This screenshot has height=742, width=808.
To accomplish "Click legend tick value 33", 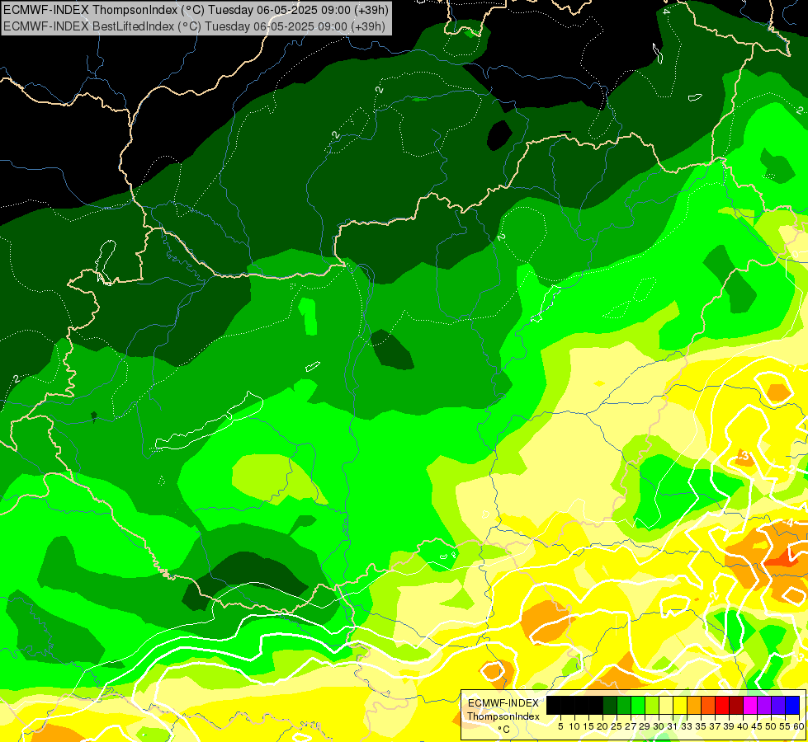I will click(x=687, y=726).
